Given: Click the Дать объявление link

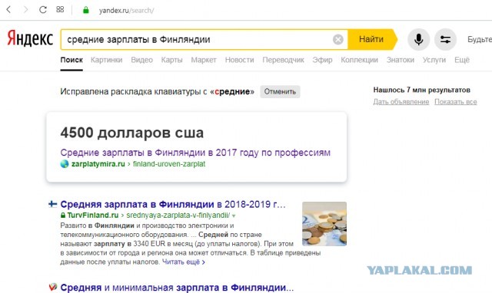Looking at the screenshot, I should coord(401,102).
